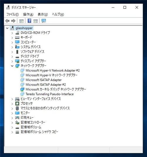Click the 記憶域コントローラー icon
Image resolution: width=147 pixels, height=157 pixels.
(17, 122)
